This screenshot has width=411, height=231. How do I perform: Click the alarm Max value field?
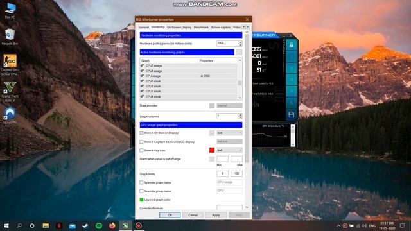(x=237, y=159)
